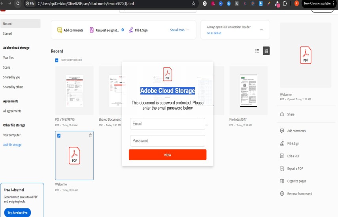Viewport: 338px width, 217px height.
Task: Open the Starred section in sidebar
Action: 8,34
